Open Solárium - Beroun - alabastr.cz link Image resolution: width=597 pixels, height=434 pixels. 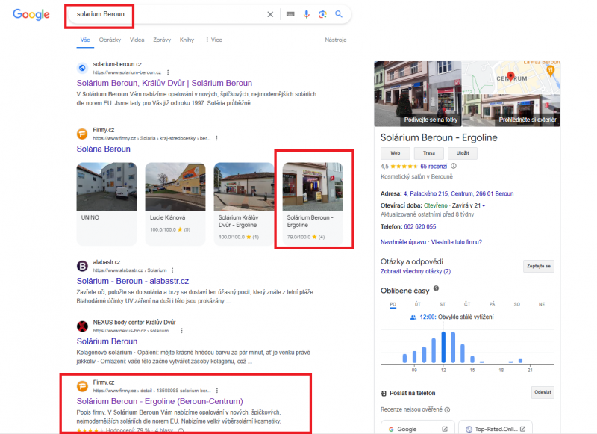click(x=133, y=281)
